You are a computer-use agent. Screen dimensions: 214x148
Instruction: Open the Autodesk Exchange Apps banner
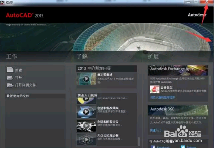(x=178, y=70)
